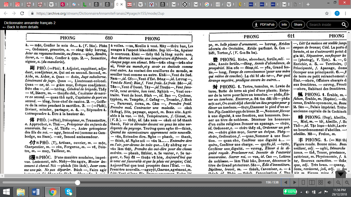Focus the Search inside field

pos(324,25)
